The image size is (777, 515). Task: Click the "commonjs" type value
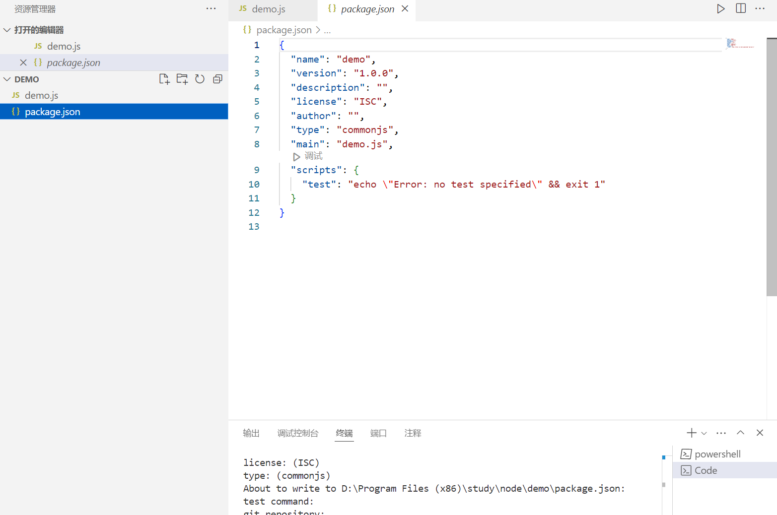point(365,130)
